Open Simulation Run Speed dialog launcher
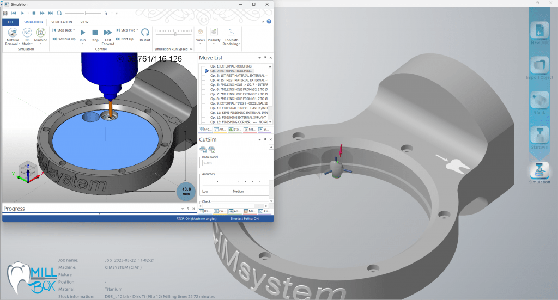This screenshot has width=558, height=300. point(191,49)
